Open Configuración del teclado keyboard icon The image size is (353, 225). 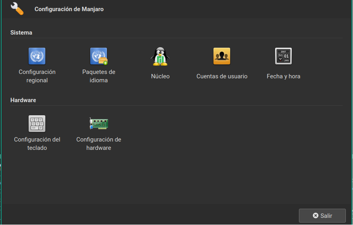click(x=37, y=124)
